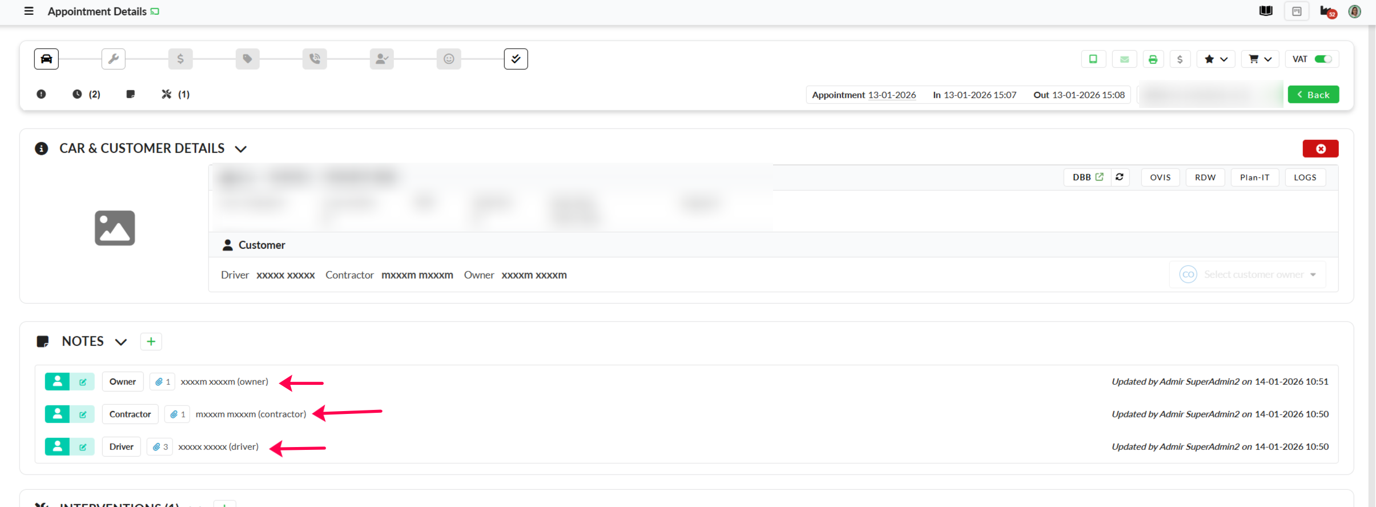
Task: Collapse the Car & Customer Details section
Action: tap(241, 149)
